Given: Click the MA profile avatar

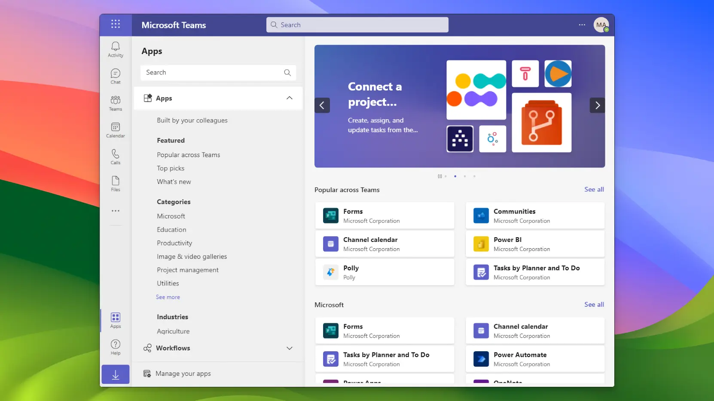Looking at the screenshot, I should [x=601, y=24].
